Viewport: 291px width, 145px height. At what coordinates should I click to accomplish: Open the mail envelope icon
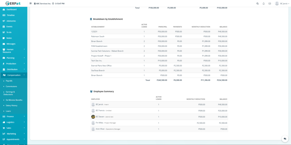(270, 4)
